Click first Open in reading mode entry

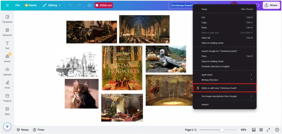(x=225, y=43)
